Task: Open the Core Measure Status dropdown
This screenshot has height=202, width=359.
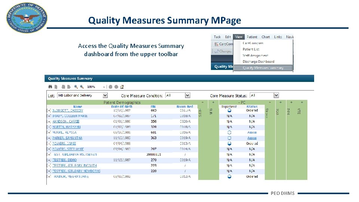Action: pyautogui.click(x=264, y=95)
